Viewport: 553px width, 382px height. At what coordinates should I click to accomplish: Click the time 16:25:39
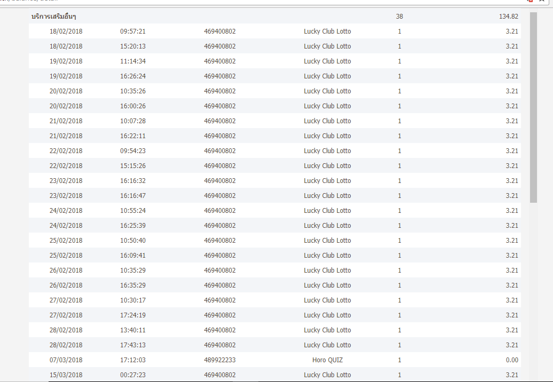pyautogui.click(x=133, y=226)
